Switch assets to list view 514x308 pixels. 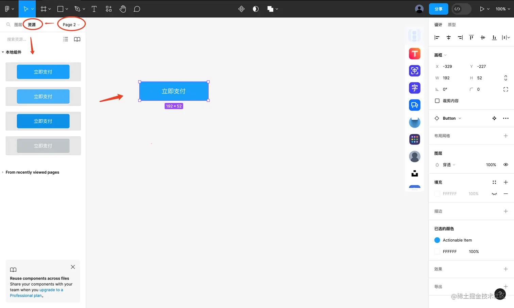[66, 39]
